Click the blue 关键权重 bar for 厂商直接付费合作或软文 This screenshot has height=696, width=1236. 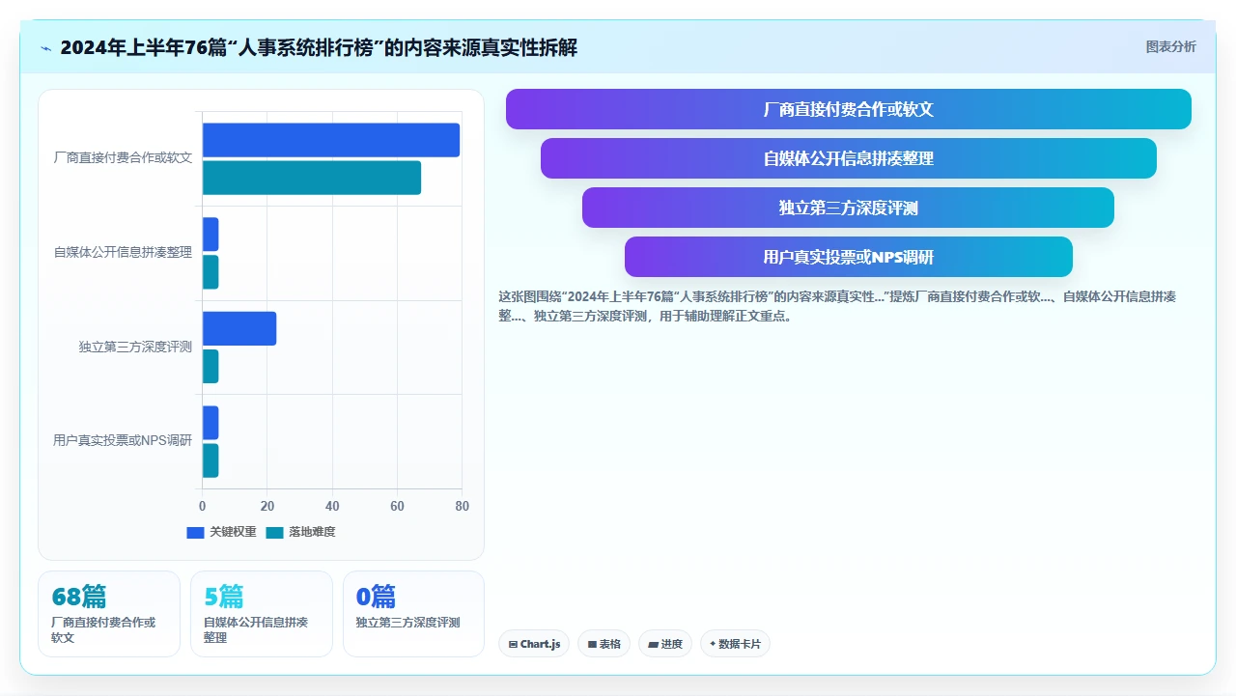point(331,140)
